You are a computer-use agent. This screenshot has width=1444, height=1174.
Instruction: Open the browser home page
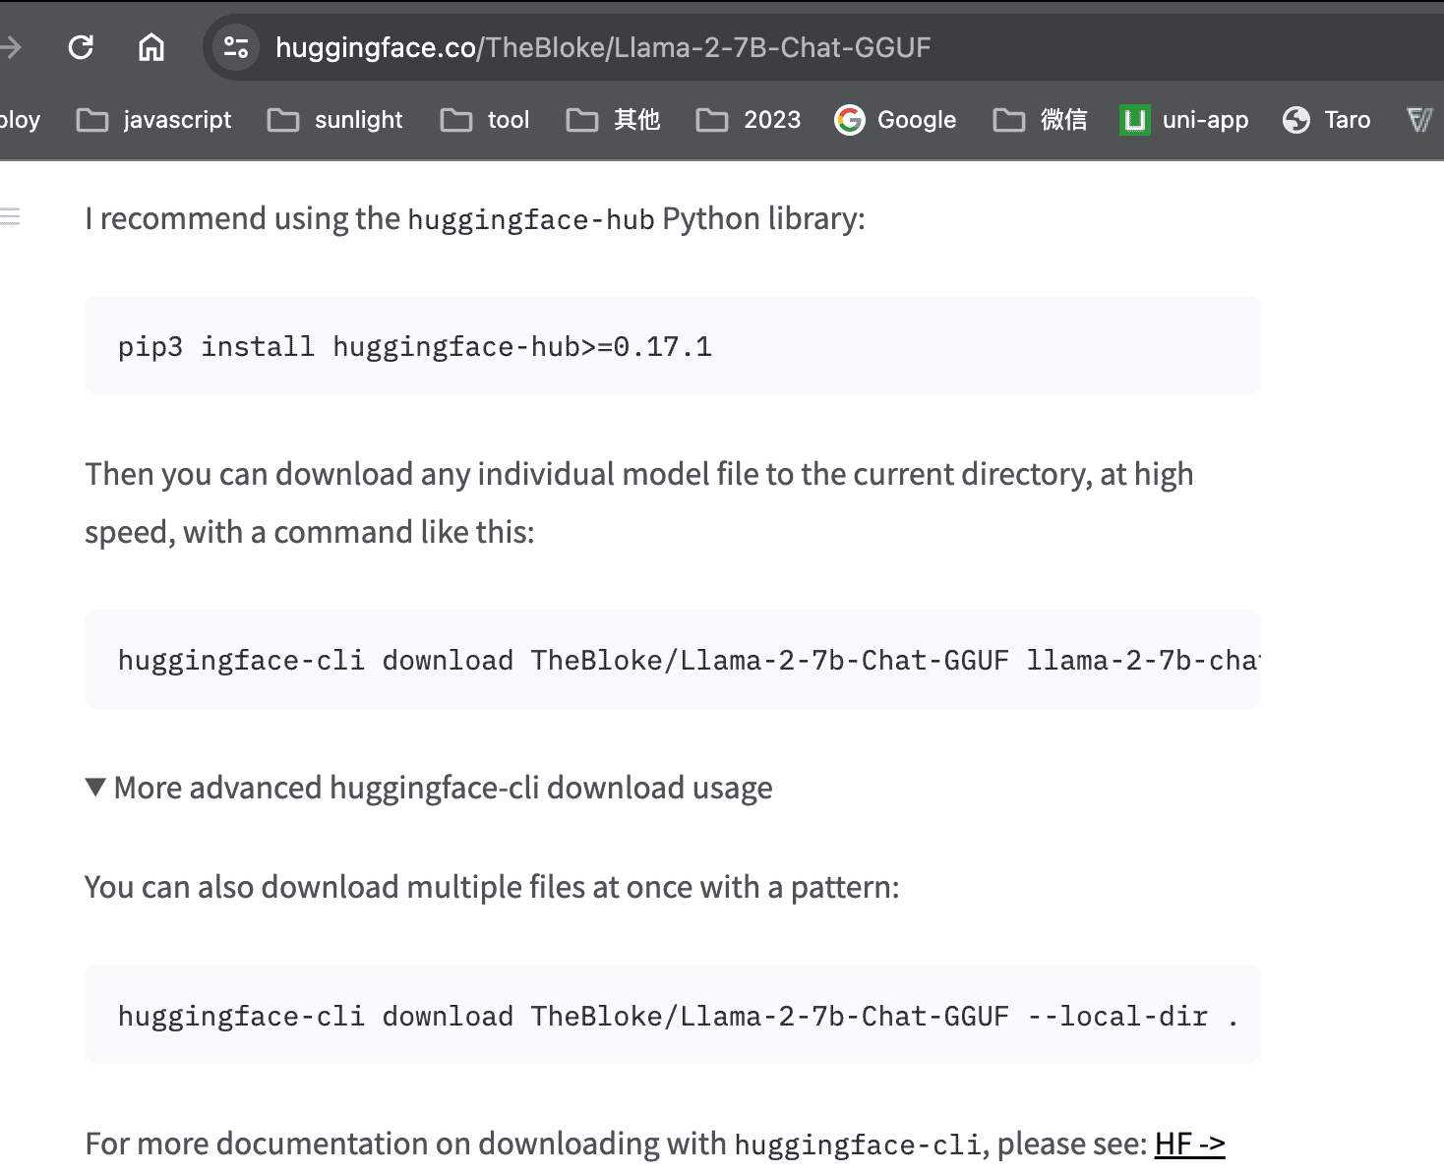150,46
